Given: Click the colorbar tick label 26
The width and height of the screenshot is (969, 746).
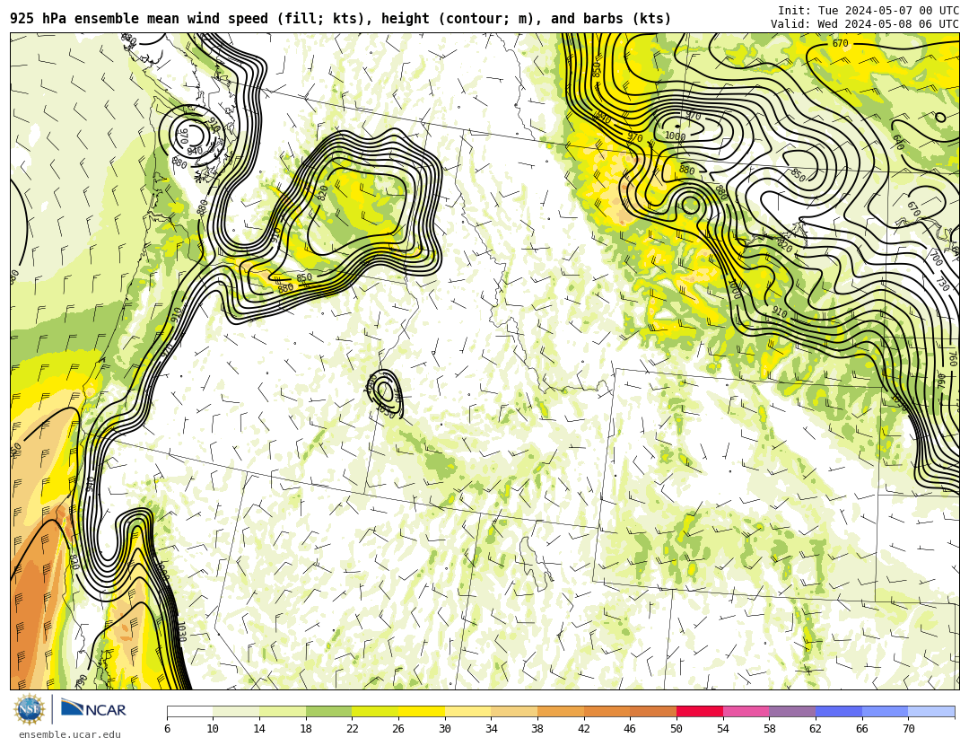Looking at the screenshot, I should (x=398, y=729).
